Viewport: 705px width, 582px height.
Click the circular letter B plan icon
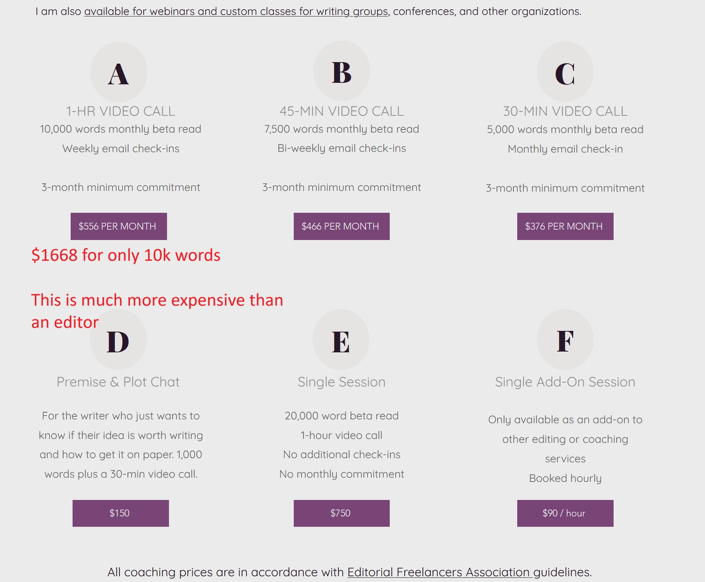tap(341, 72)
